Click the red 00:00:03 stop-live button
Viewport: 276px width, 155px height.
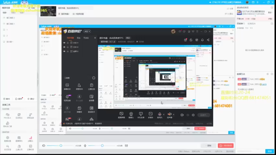(226, 145)
